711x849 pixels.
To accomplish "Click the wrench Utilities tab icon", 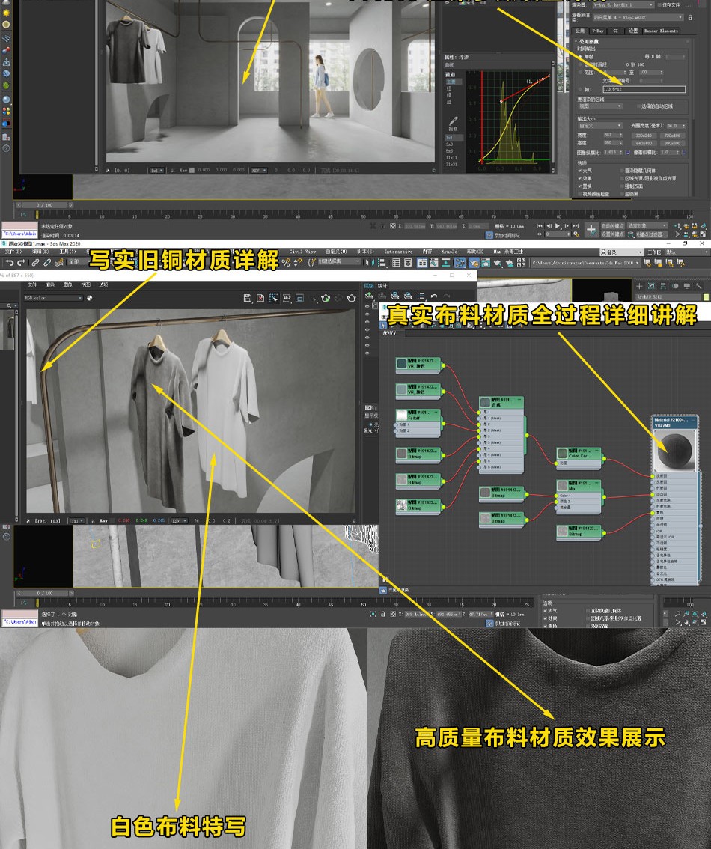I will 699,286.
